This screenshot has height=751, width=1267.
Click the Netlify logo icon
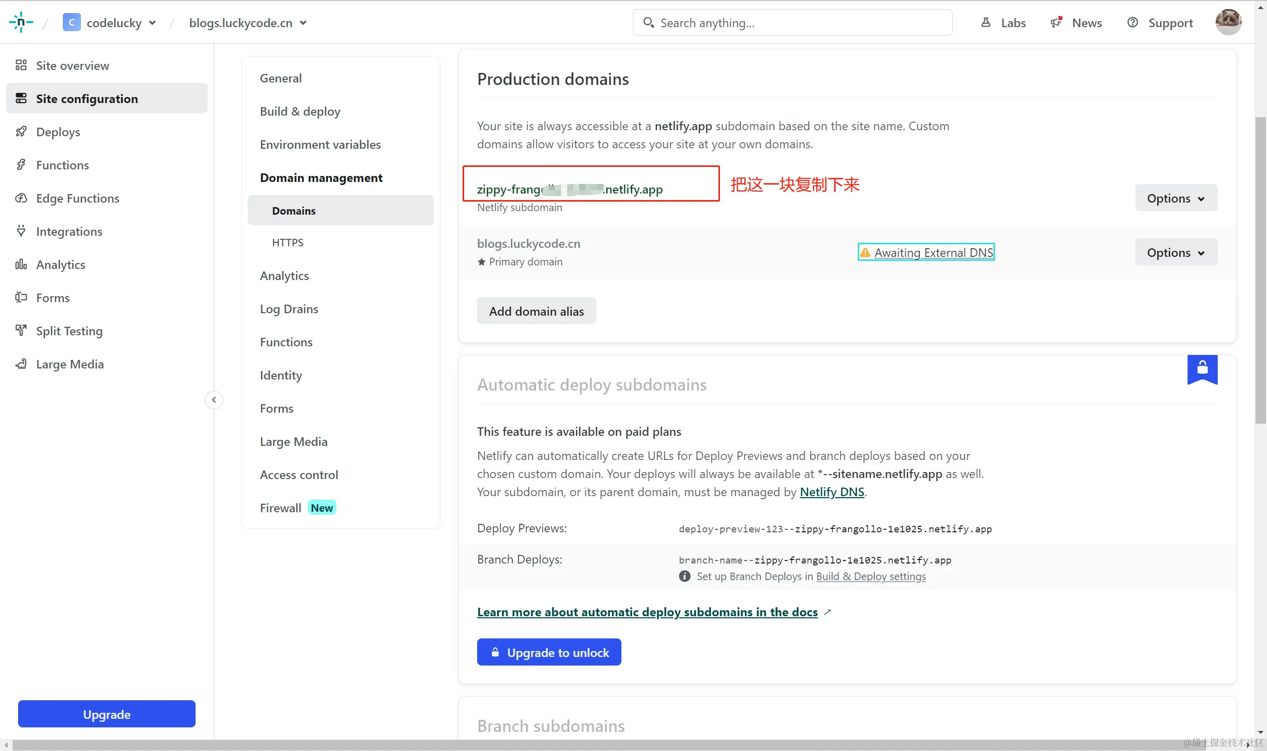(x=21, y=22)
